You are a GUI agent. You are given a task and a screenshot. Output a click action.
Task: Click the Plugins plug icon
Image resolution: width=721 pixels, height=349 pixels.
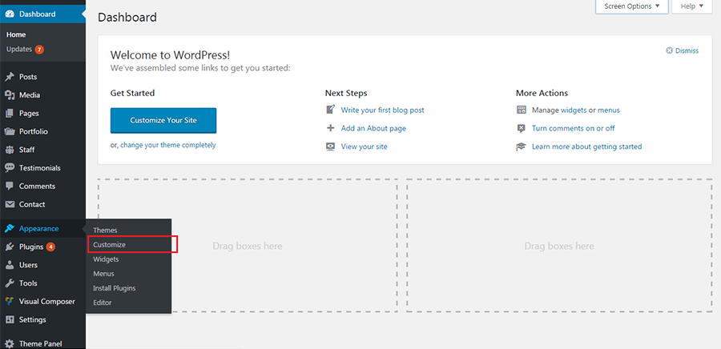coord(10,247)
